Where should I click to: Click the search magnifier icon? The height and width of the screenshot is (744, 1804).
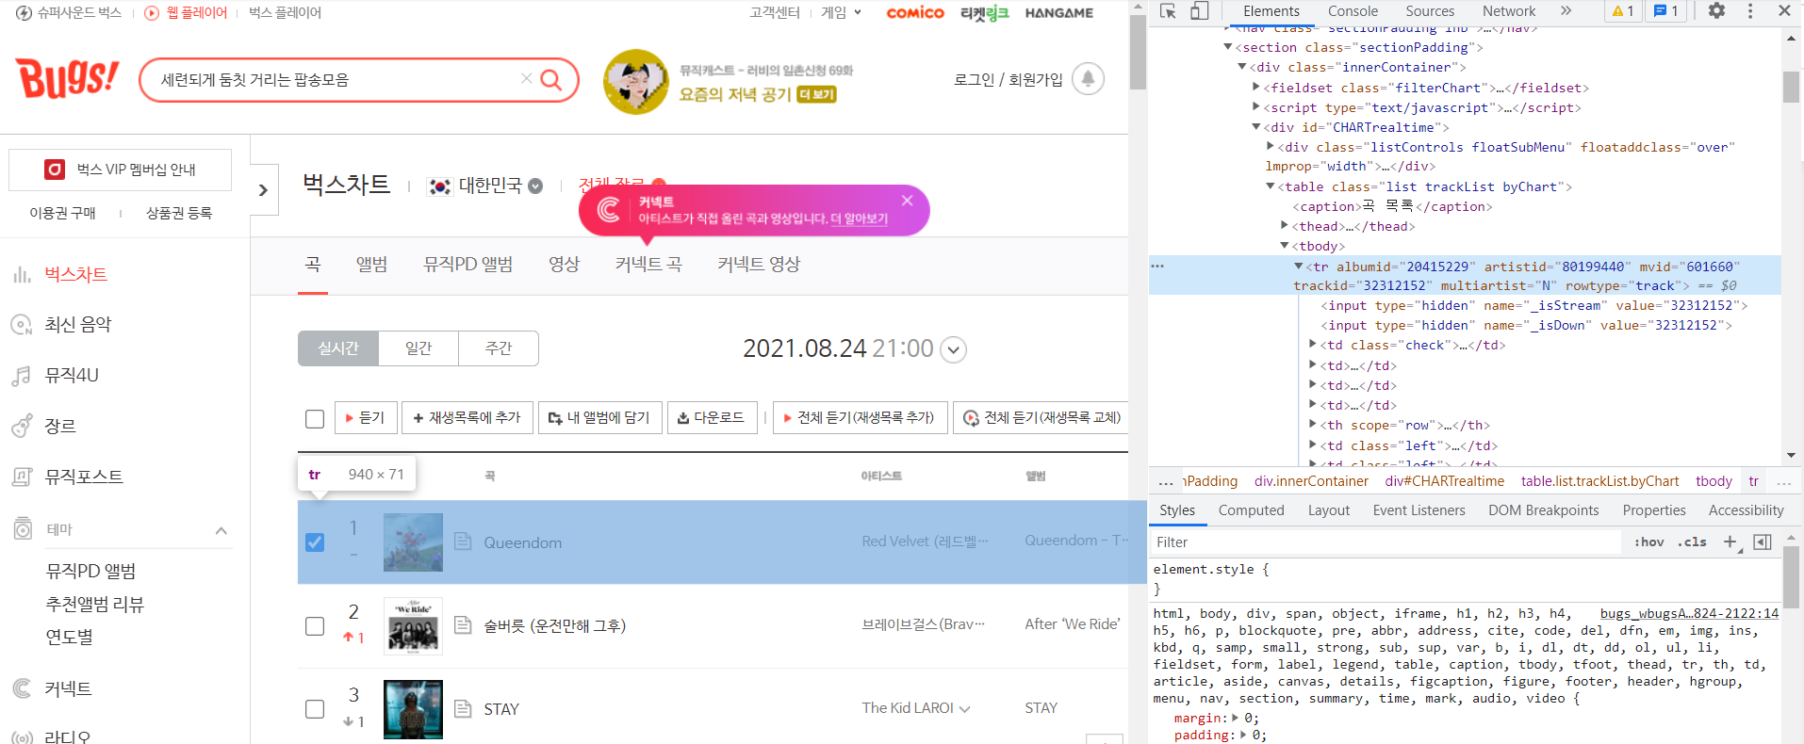point(551,79)
